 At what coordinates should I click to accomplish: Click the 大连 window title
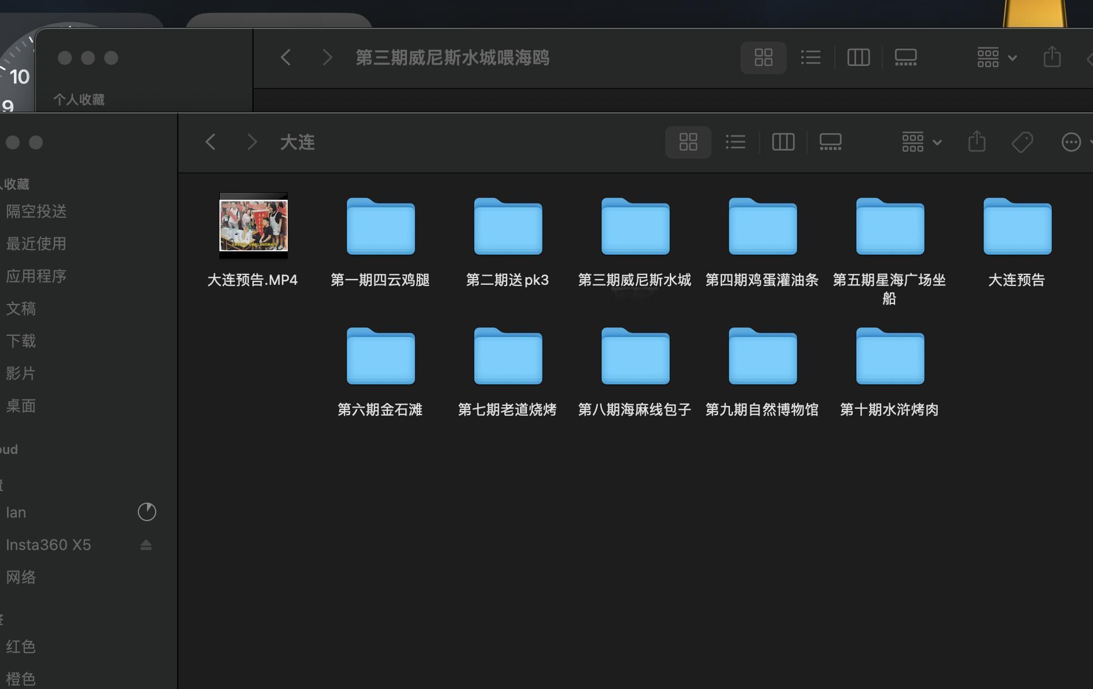[x=298, y=142]
